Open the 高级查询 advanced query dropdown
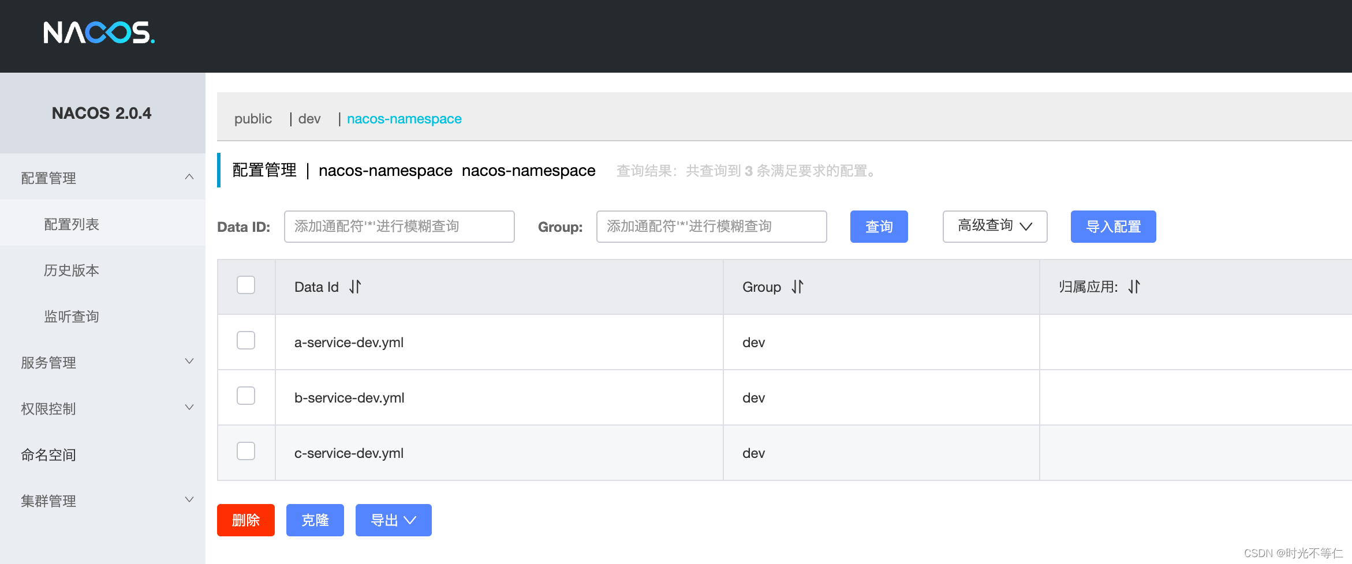The width and height of the screenshot is (1352, 564). [995, 226]
